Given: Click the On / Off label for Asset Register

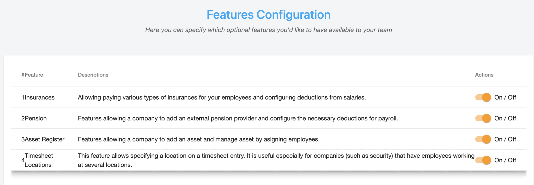Looking at the screenshot, I should 505,139.
